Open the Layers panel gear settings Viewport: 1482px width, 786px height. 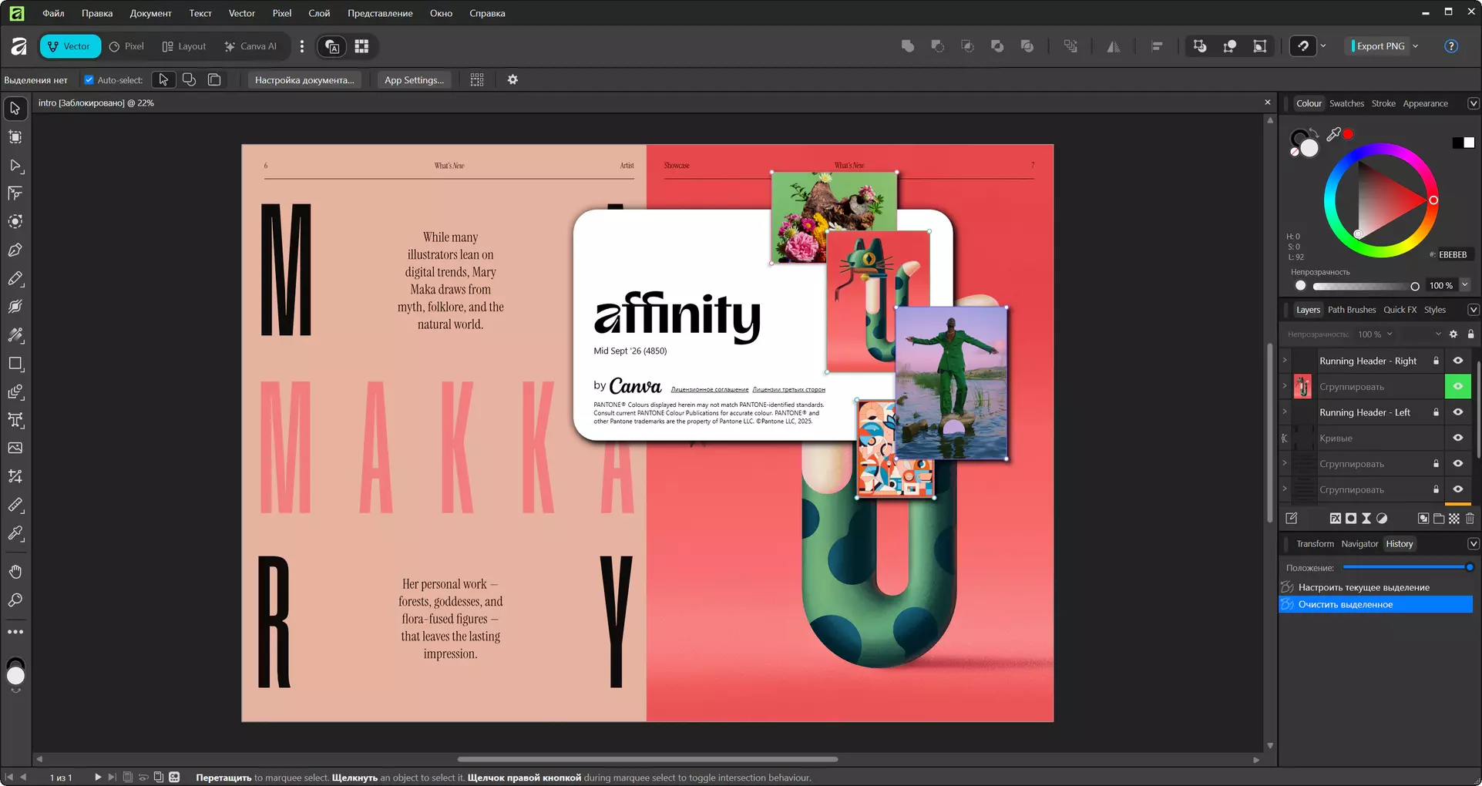(1453, 334)
